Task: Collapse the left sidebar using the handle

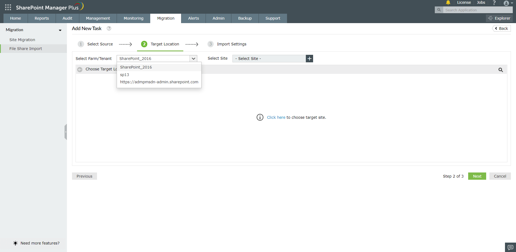Action: pyautogui.click(x=66, y=132)
